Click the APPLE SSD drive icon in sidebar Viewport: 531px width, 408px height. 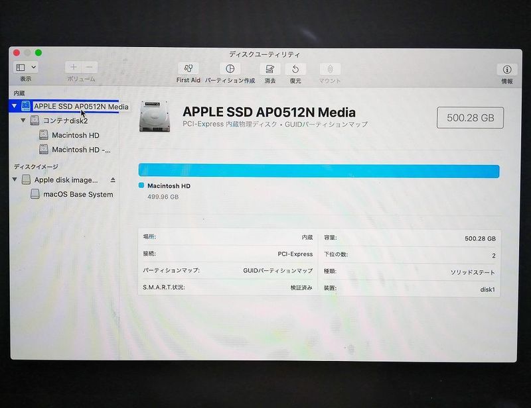(x=26, y=106)
